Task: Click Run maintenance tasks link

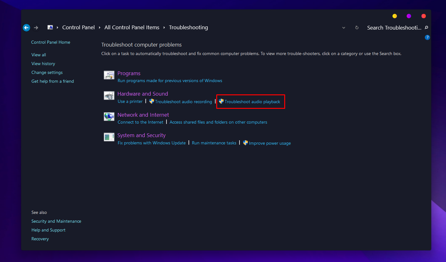Action: [x=214, y=143]
